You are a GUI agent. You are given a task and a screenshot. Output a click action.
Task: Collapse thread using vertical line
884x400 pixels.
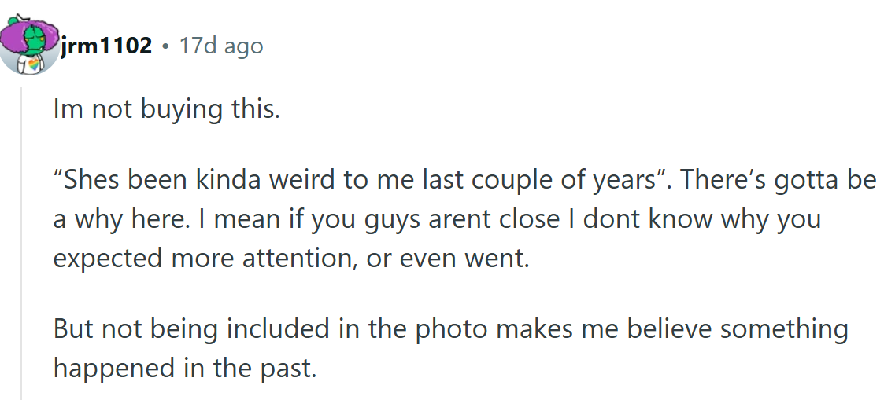pos(22,236)
